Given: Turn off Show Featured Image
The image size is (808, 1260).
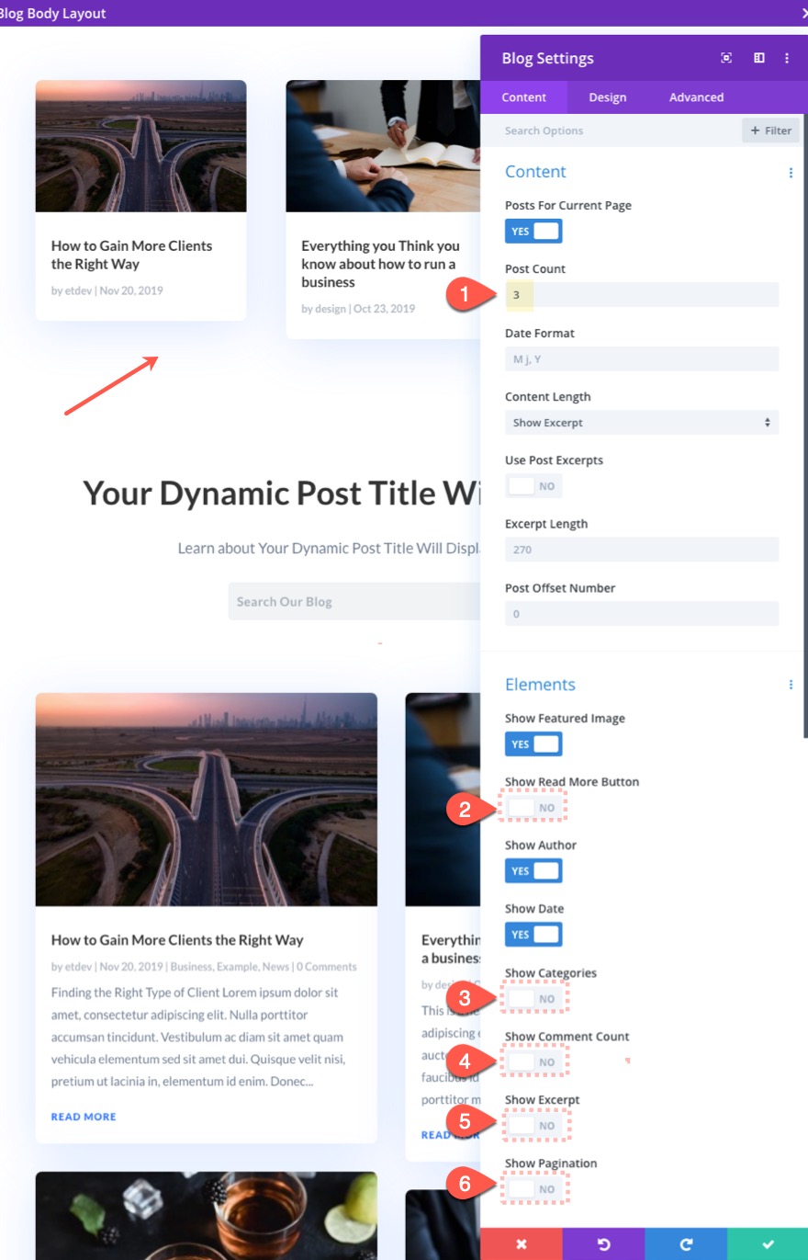Looking at the screenshot, I should pos(533,744).
